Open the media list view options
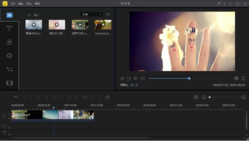 tap(108, 14)
